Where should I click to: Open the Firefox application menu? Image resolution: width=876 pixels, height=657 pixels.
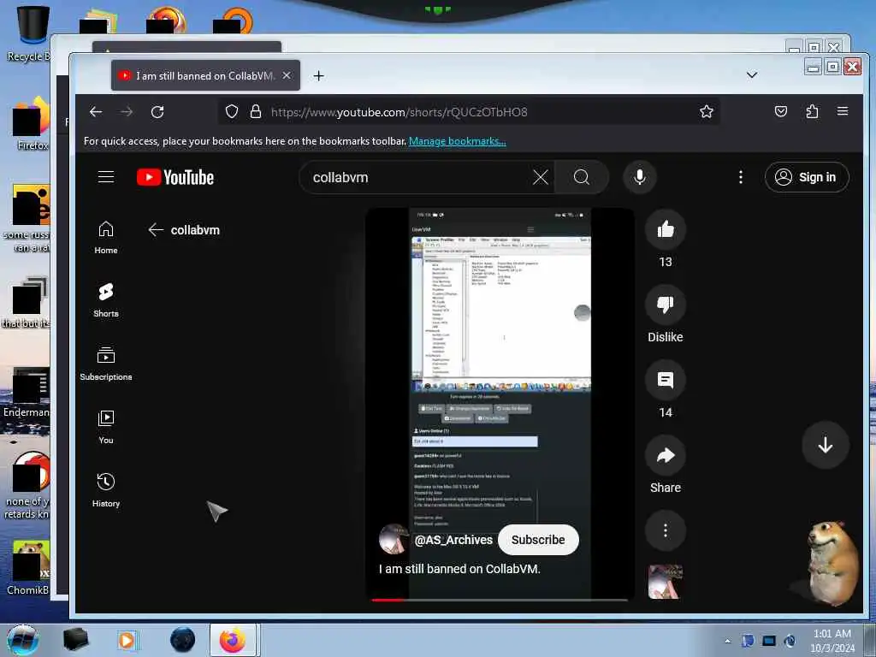(843, 112)
